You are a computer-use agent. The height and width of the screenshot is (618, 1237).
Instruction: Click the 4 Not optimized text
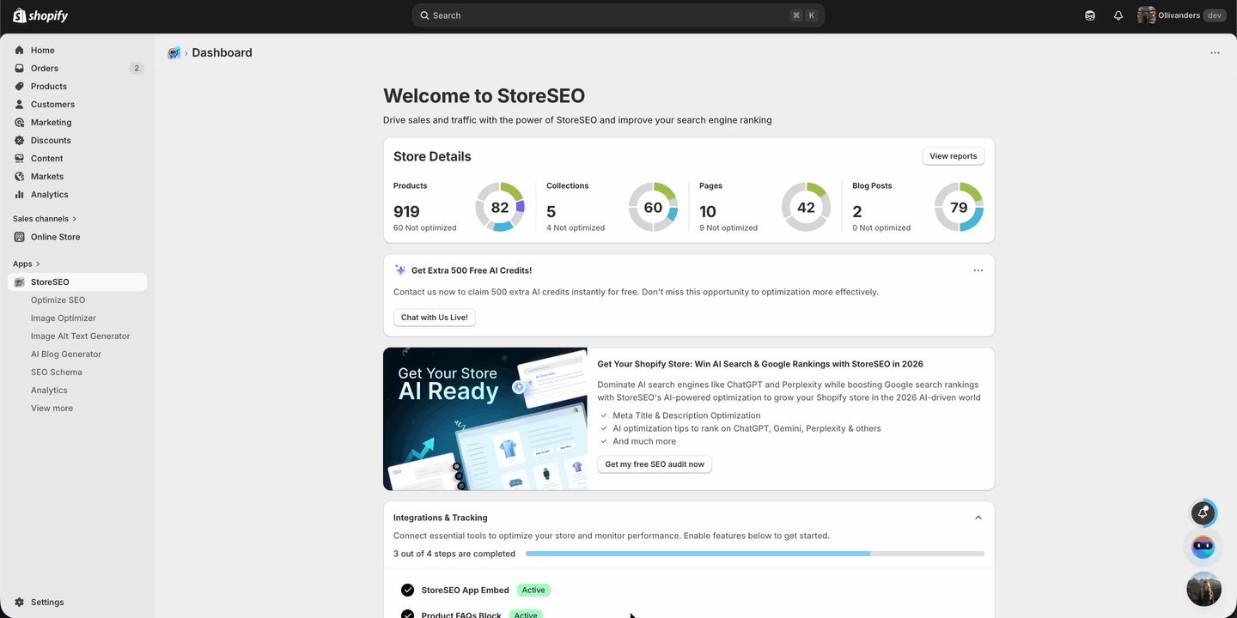[576, 228]
